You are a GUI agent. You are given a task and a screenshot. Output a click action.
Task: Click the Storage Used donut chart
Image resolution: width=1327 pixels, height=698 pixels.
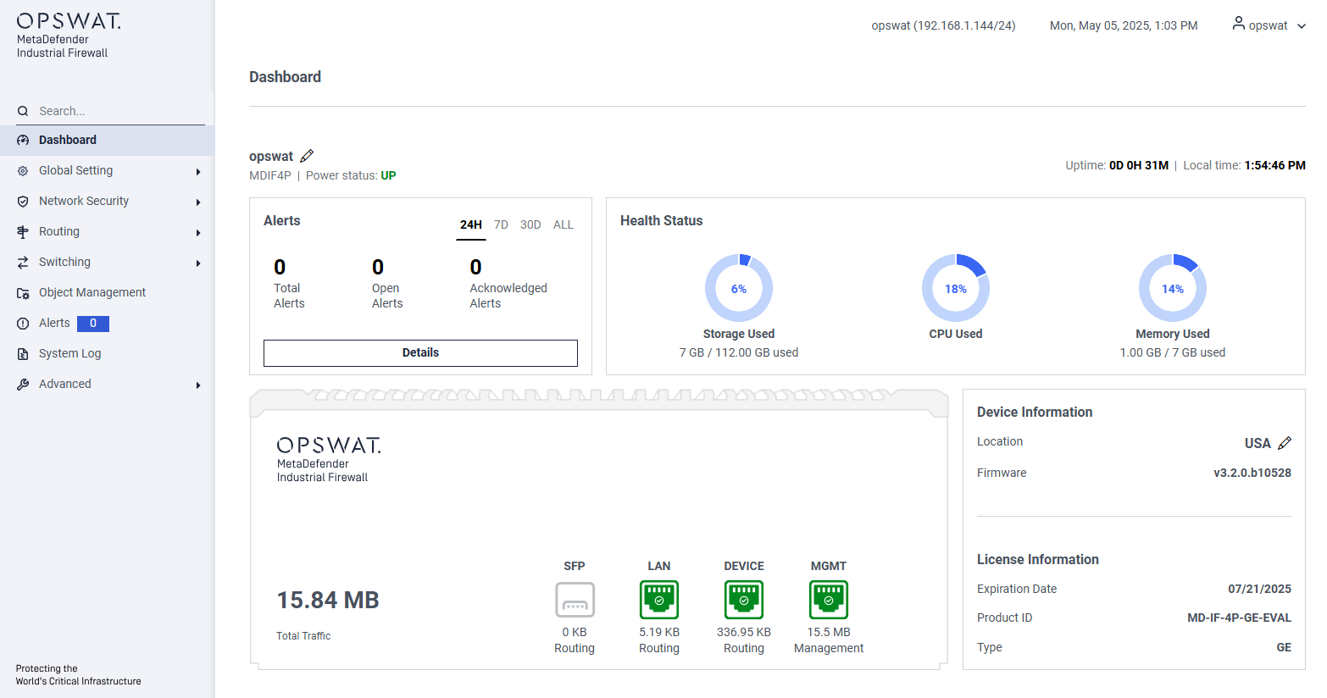pyautogui.click(x=739, y=288)
